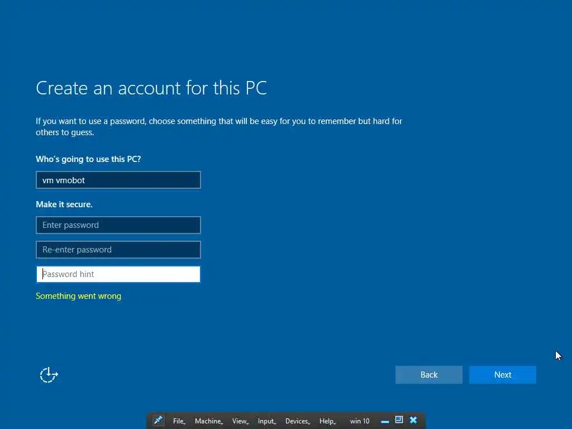Open the Help menu
The height and width of the screenshot is (429, 572).
pos(327,421)
